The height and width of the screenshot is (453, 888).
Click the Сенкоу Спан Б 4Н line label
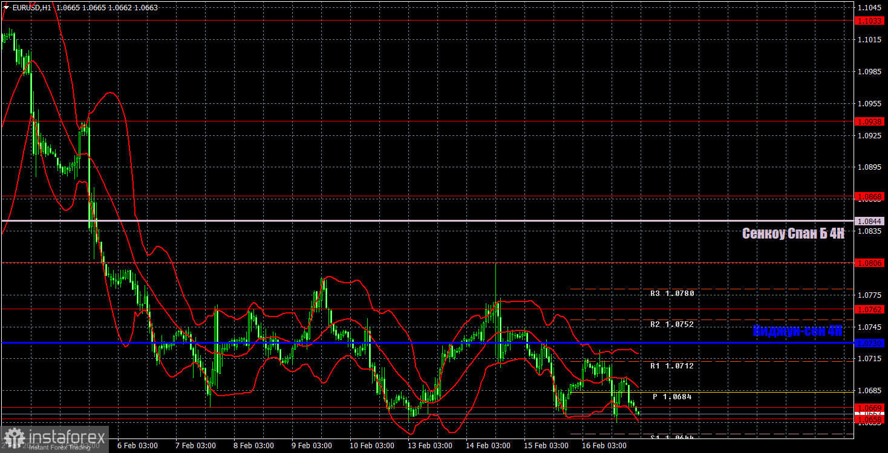[792, 234]
